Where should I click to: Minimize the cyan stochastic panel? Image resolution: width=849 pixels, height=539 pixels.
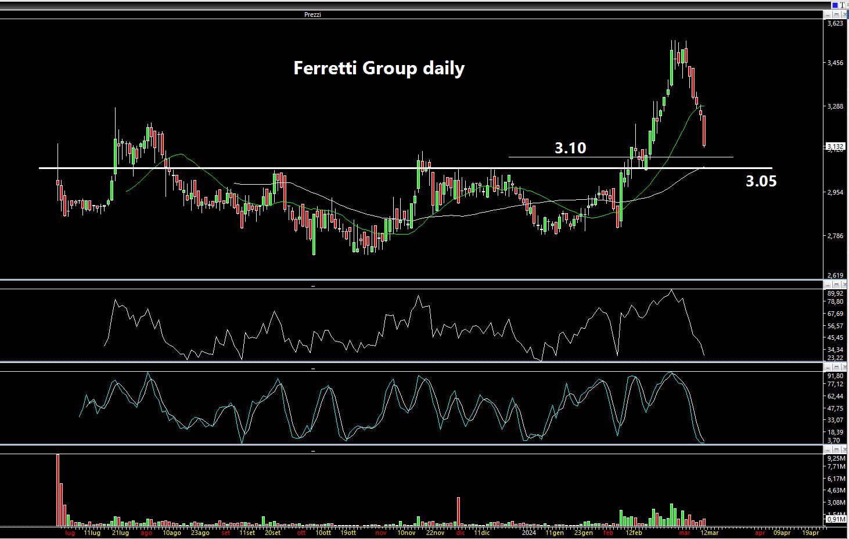[x=827, y=367]
